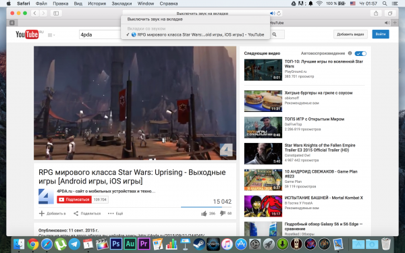This screenshot has height=253, width=405.
Task: Add a new tab with plus button
Action: pyautogui.click(x=395, y=23)
